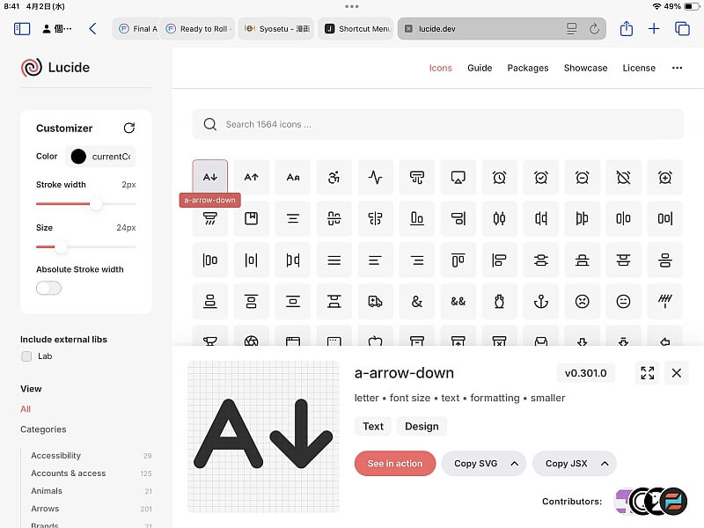Image resolution: width=704 pixels, height=528 pixels.
Task: Expand the icon preview to fullscreen
Action: click(648, 372)
